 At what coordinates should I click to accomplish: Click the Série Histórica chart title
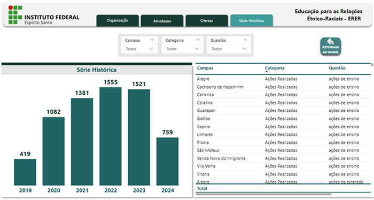[97, 70]
